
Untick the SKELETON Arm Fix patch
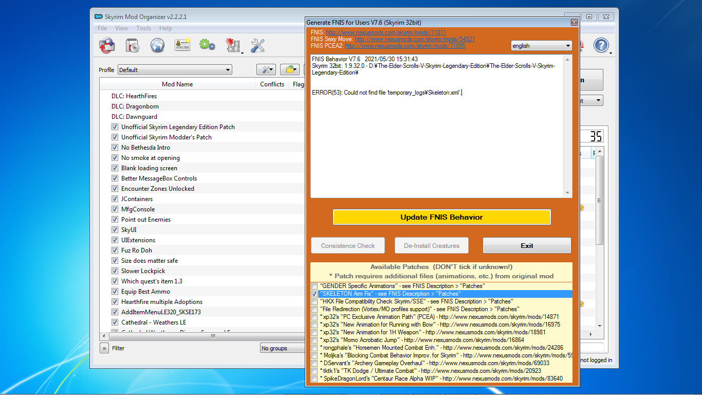[x=314, y=294]
